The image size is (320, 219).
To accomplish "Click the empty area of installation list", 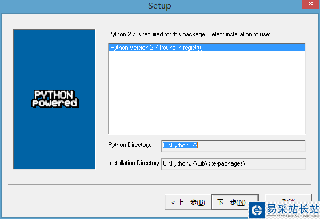I will (207, 92).
